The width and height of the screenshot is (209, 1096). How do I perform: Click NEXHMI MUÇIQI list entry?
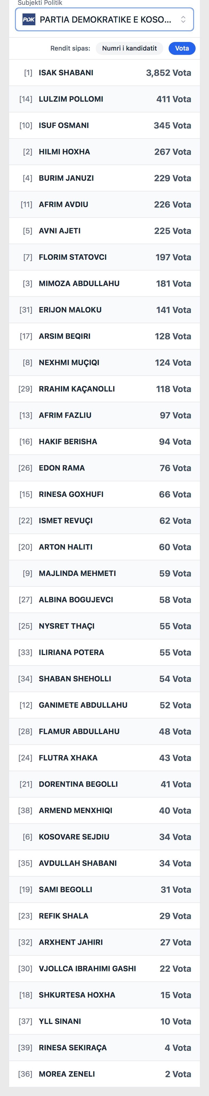tap(104, 362)
